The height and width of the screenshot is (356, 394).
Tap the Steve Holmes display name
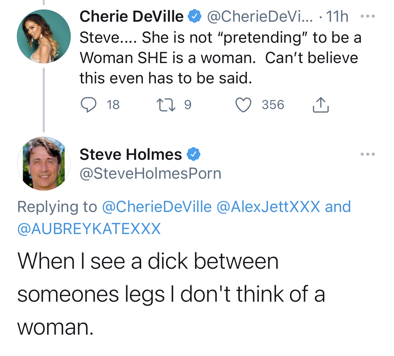pyautogui.click(x=131, y=154)
